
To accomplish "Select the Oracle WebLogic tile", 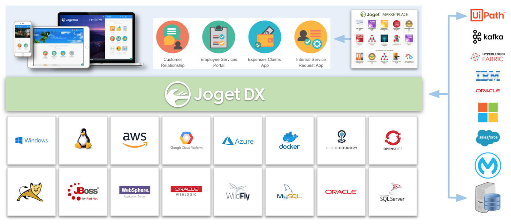I will [x=186, y=192].
